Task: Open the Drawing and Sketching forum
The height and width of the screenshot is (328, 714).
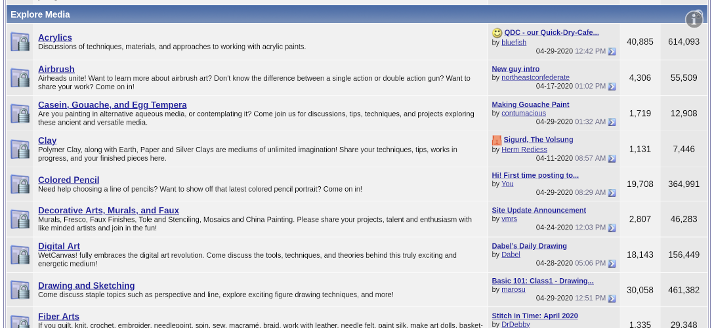Action: 86,286
